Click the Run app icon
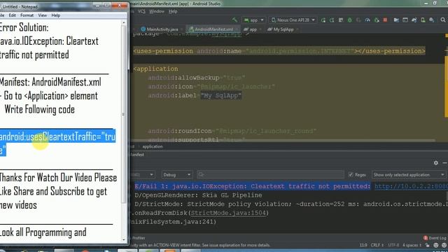Image resolution: width=448 pixels, height=252 pixels. click(323, 20)
